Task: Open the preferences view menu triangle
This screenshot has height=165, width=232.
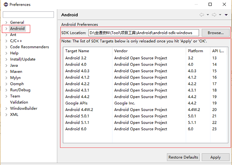Action: pos(226,15)
